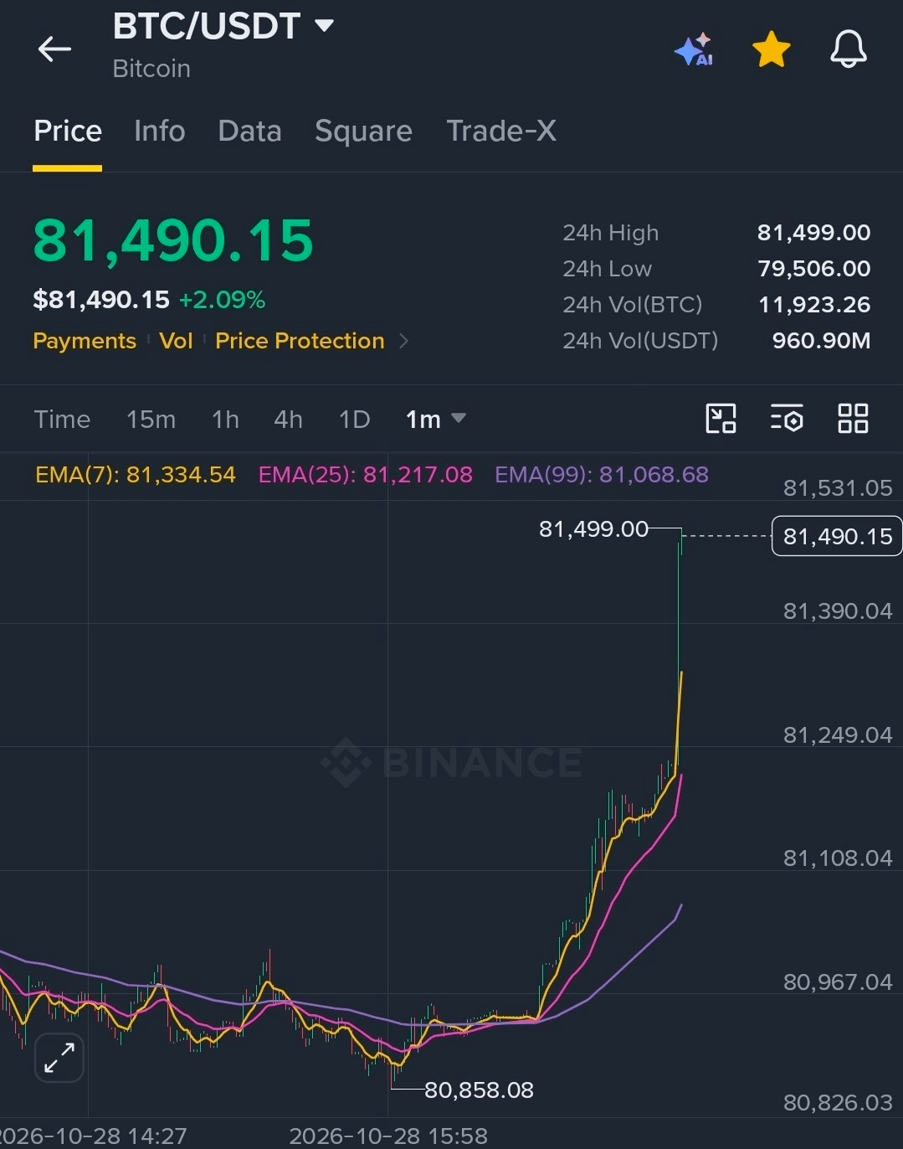Screen dimensions: 903x1149
Task: Switch to the Price tab
Action: [x=68, y=131]
